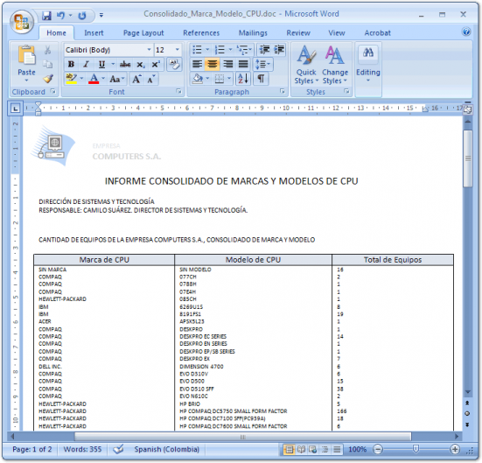Apply subscript formatting
The image size is (482, 463).
pyautogui.click(x=141, y=64)
